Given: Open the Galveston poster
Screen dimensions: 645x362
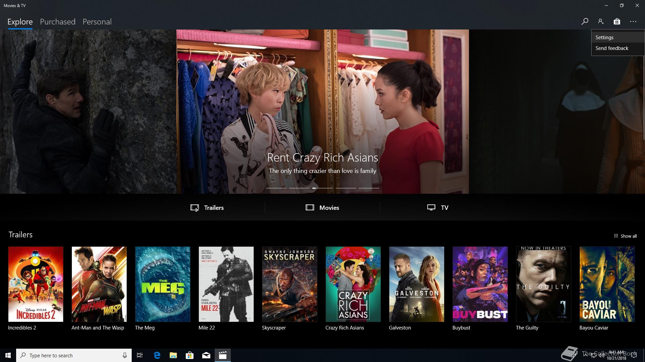Looking at the screenshot, I should 417,284.
